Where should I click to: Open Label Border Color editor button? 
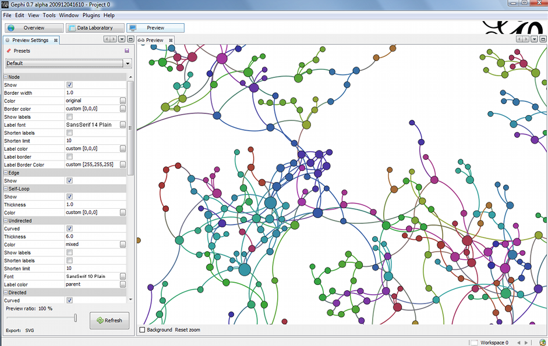123,165
